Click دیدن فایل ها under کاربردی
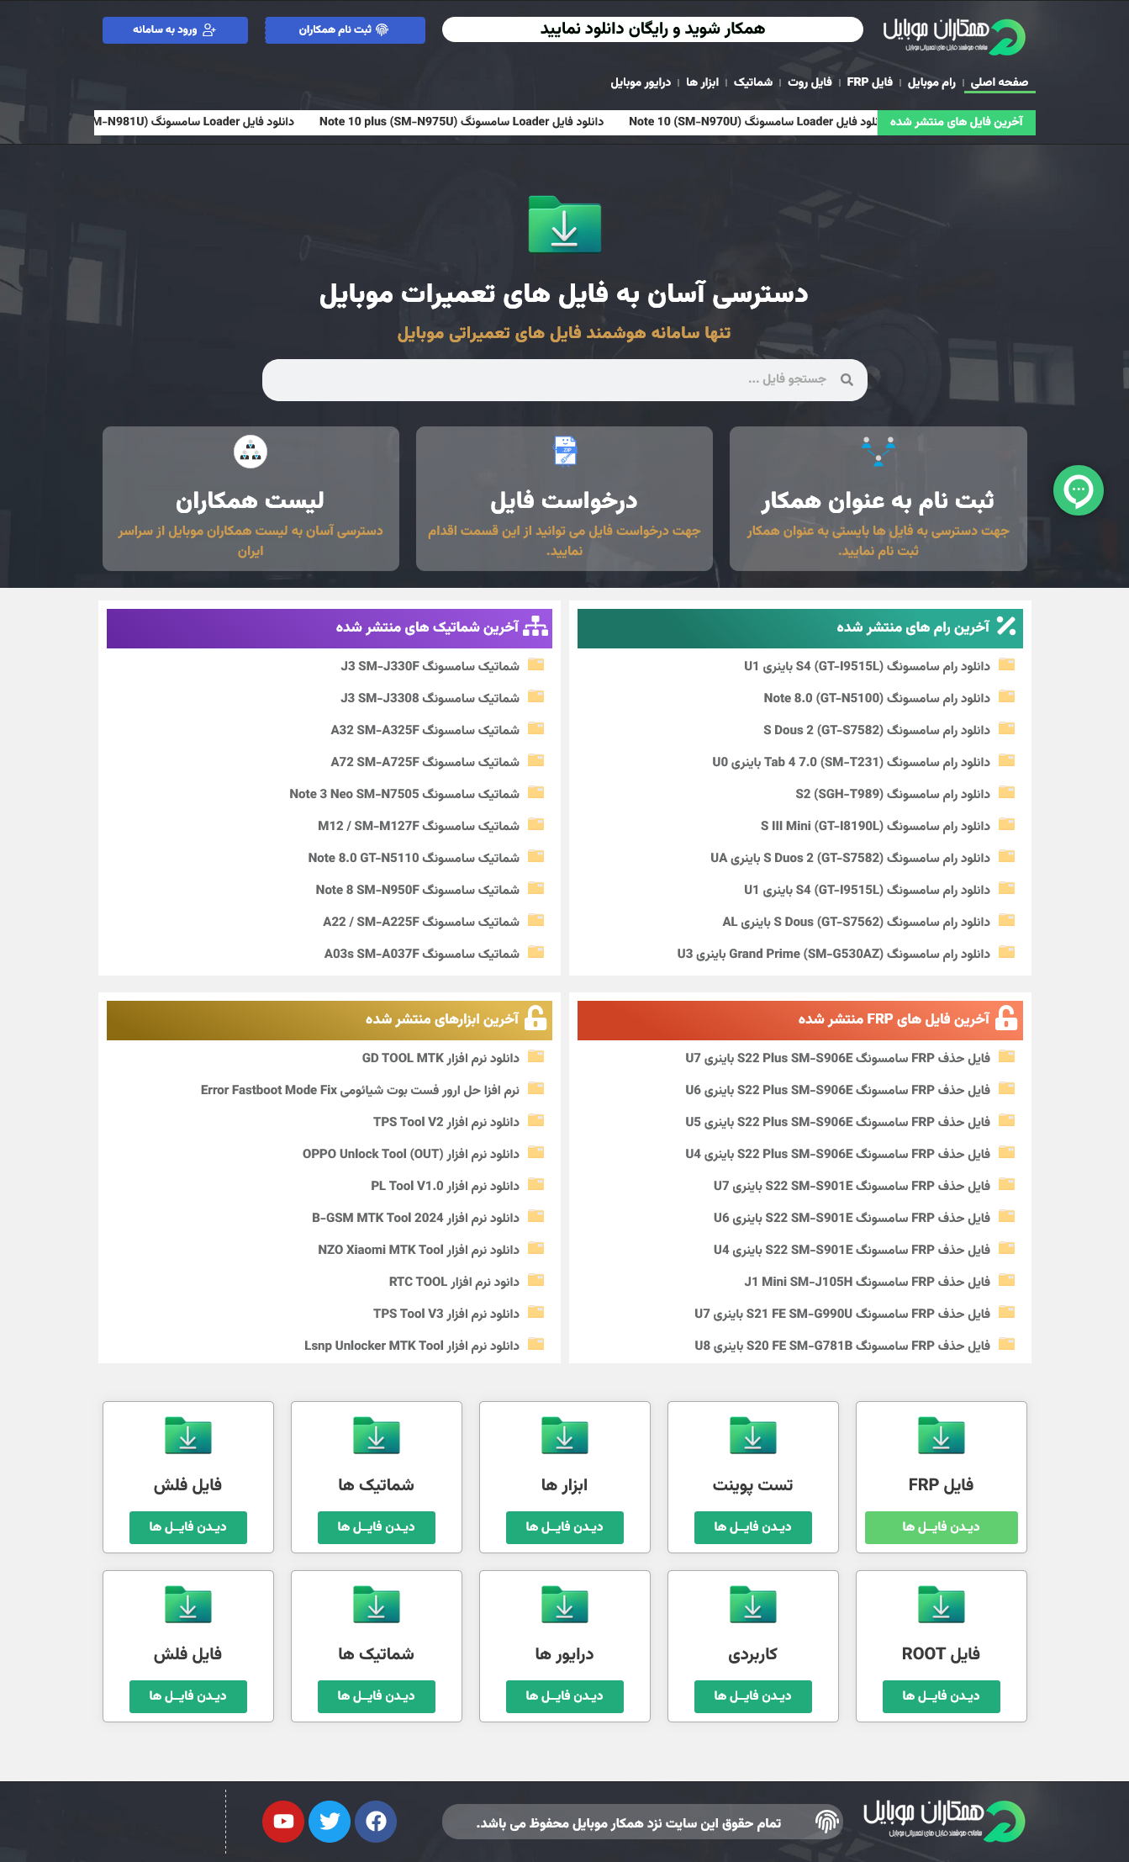The height and width of the screenshot is (1862, 1129). (x=753, y=1696)
